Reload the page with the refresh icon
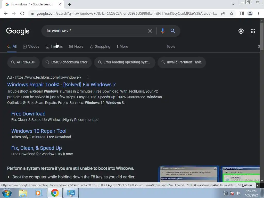Screen dimensions: 264x198 point(22,13)
